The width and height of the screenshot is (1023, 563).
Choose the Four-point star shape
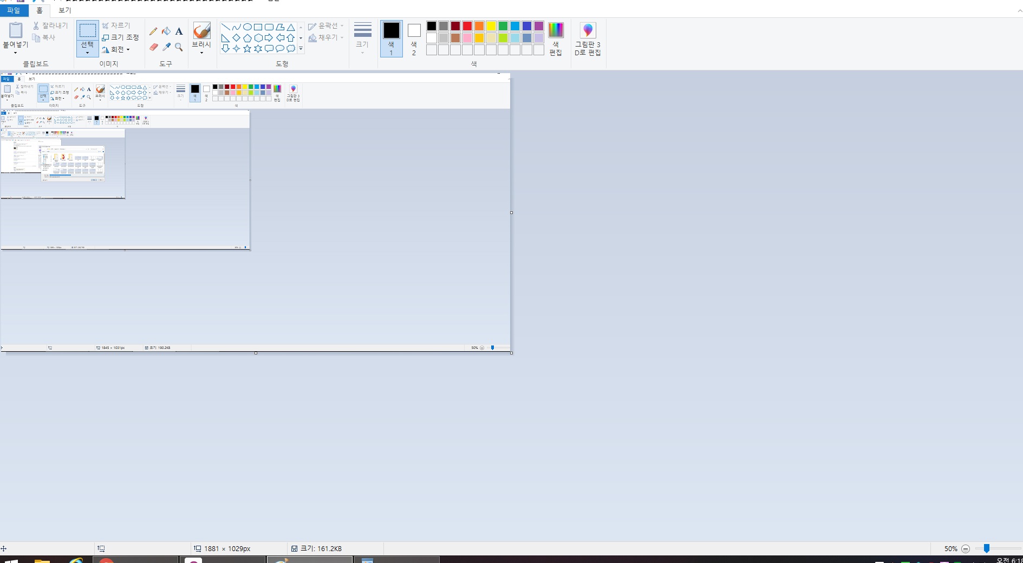coord(236,49)
